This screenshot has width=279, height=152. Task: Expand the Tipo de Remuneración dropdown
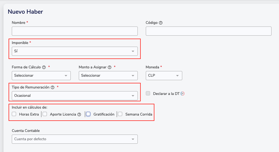(75, 96)
